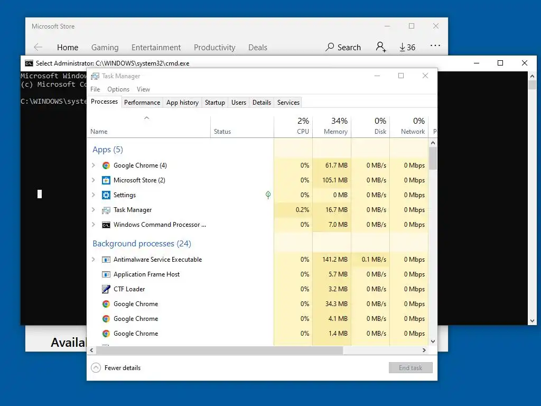541x406 pixels.
Task: Click the Antimalware Service Executable icon
Action: 106,260
